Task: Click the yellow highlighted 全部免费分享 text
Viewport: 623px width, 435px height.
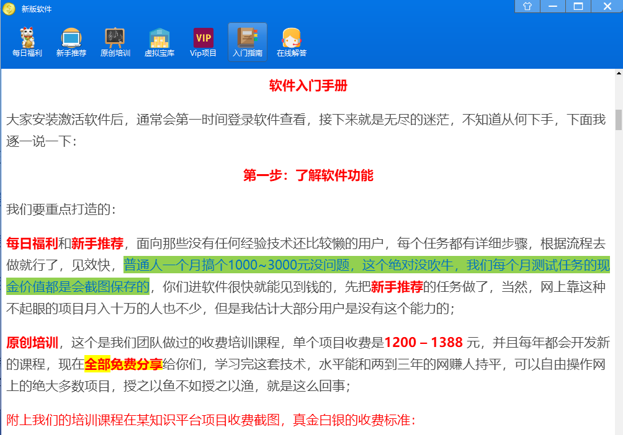Action: pyautogui.click(x=123, y=364)
